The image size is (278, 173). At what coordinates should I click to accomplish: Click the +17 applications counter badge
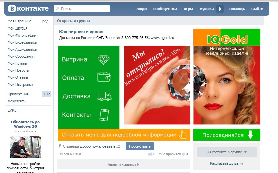(47, 94)
